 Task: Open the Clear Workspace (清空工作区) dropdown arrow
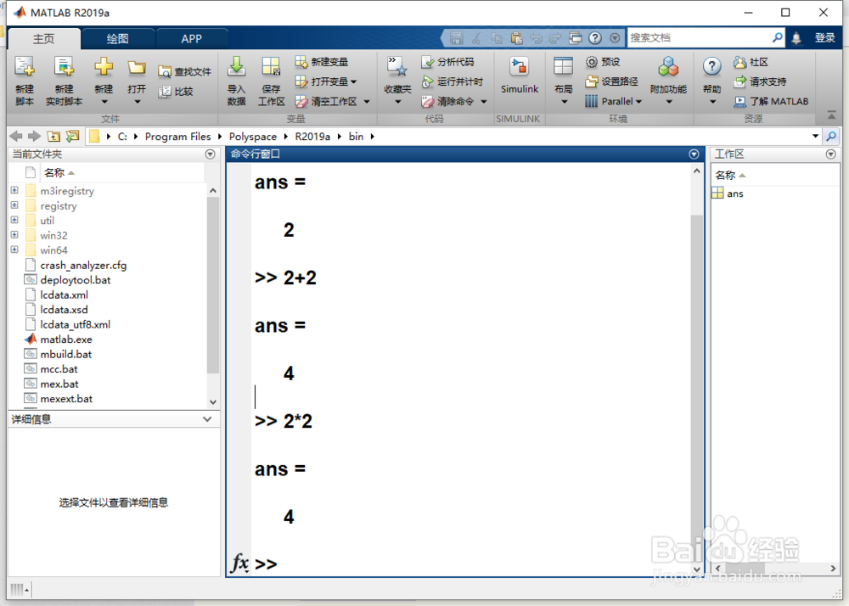367,102
